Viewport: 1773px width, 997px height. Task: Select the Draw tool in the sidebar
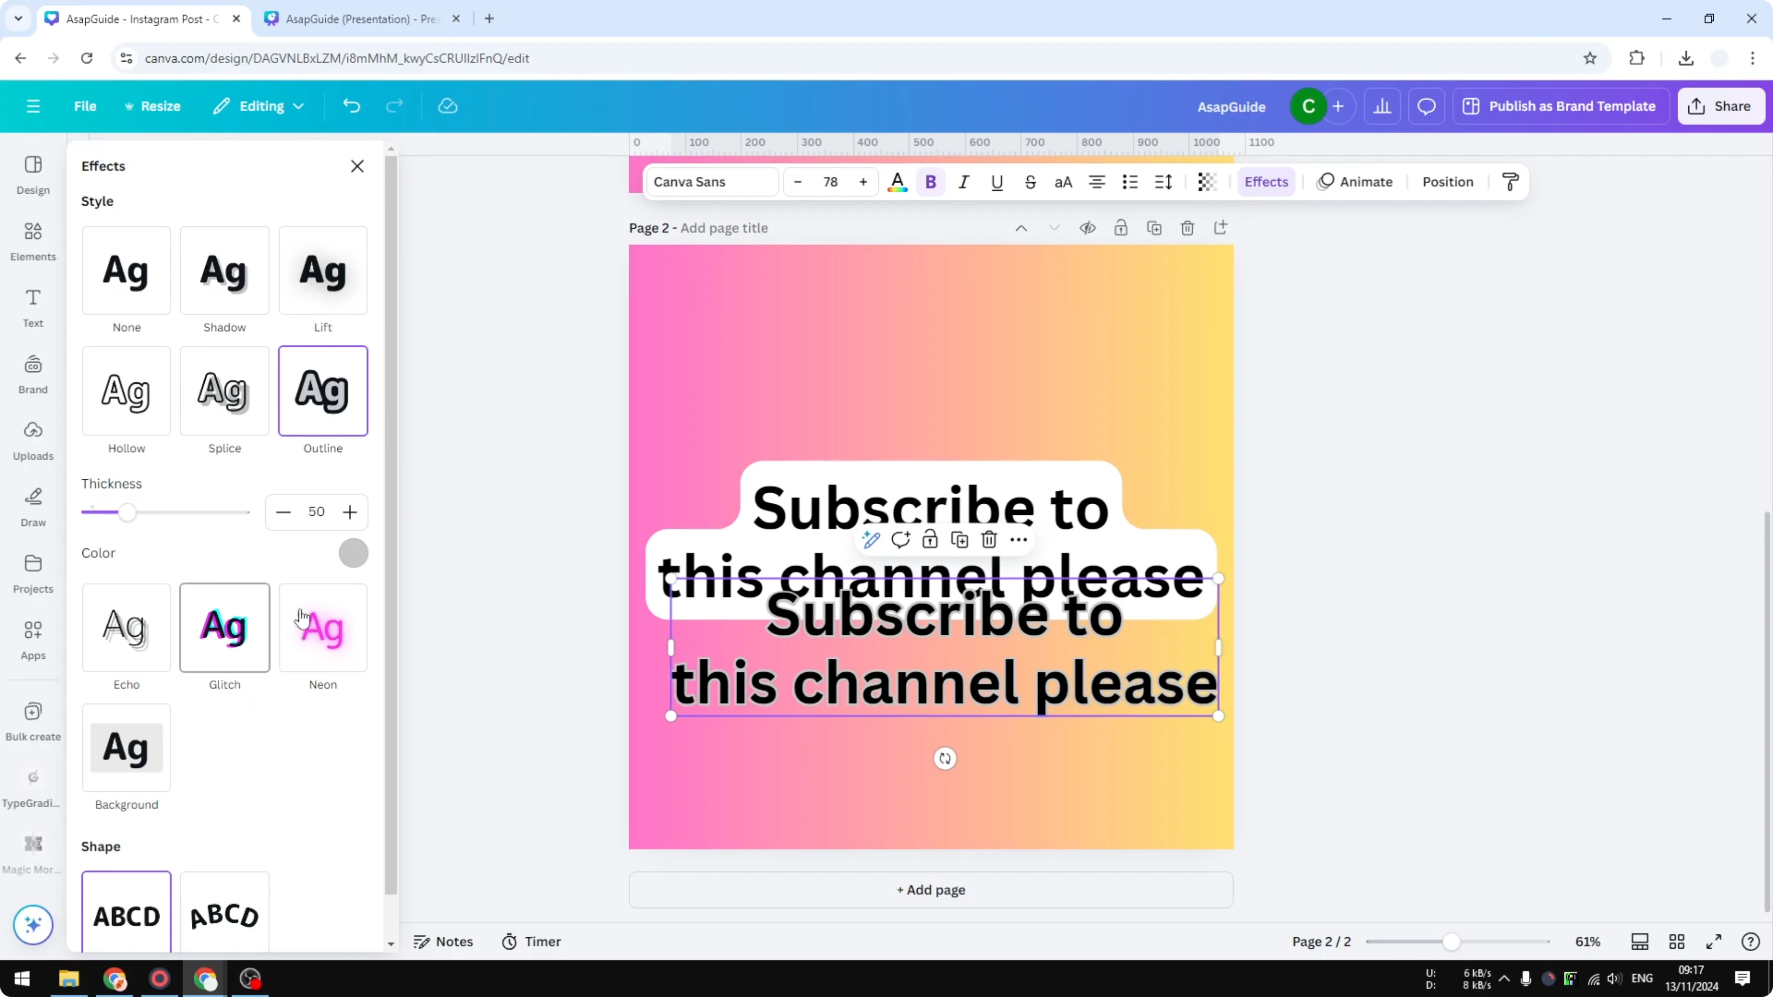click(32, 507)
